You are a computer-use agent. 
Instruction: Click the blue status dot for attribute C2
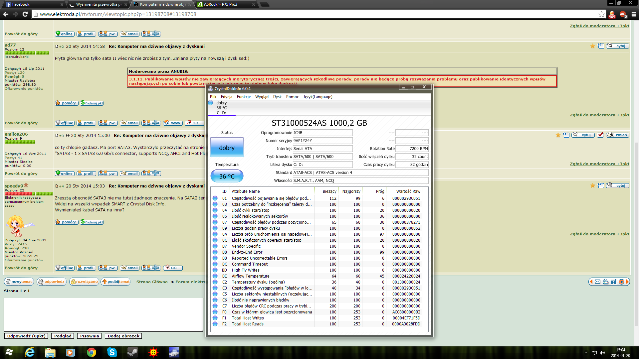(215, 282)
